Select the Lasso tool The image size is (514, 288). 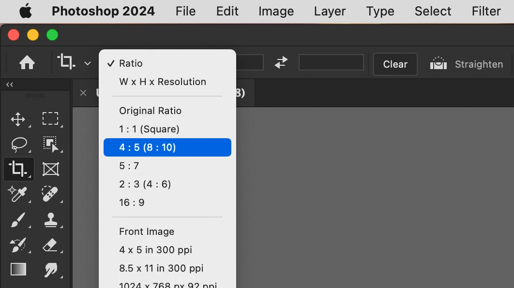[x=19, y=144]
